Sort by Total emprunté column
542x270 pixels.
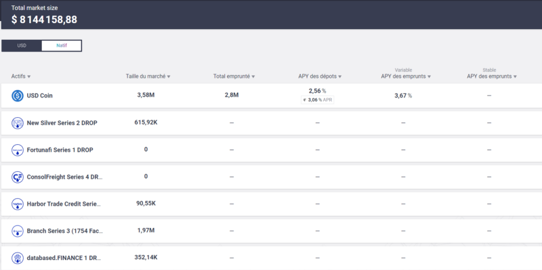coord(234,76)
